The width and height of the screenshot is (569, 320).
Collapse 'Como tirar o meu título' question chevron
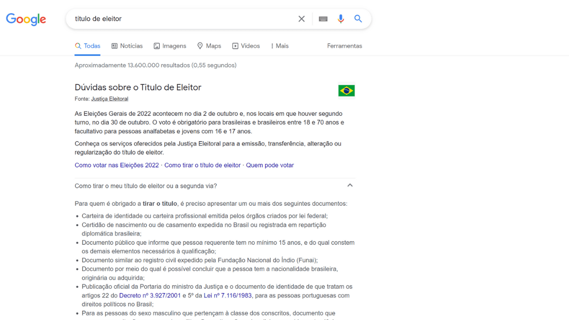coord(350,185)
